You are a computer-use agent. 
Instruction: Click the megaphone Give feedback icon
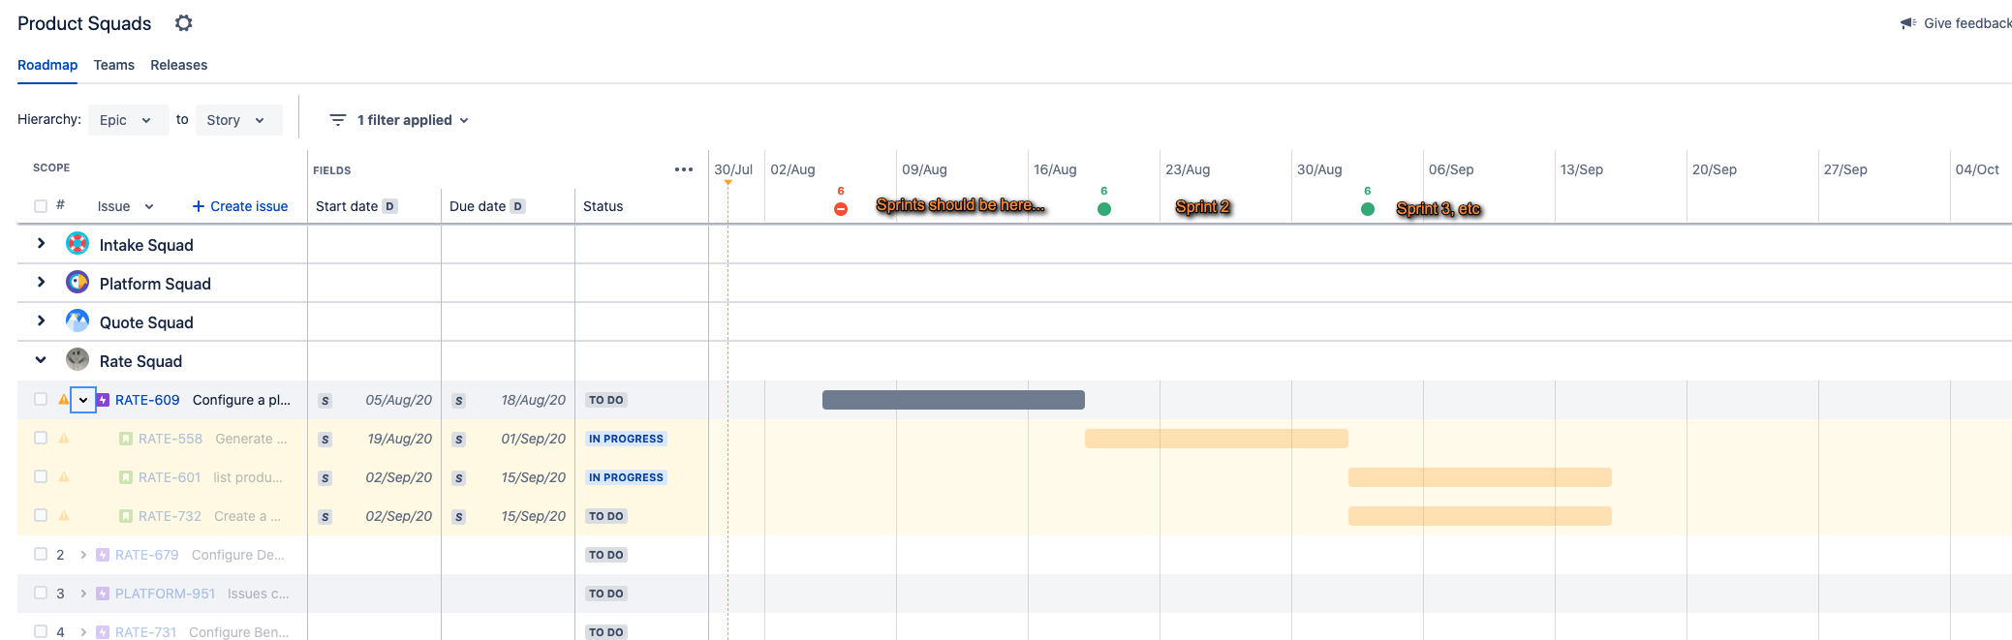(1908, 23)
